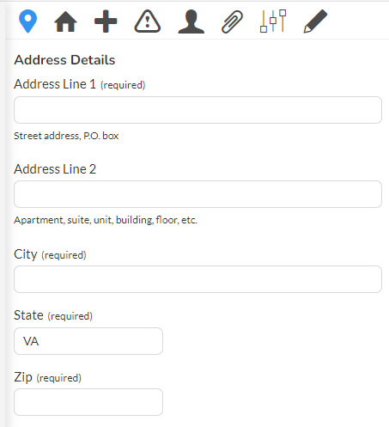The image size is (389, 427).
Task: Select the blue location pin icon
Action: tap(27, 21)
